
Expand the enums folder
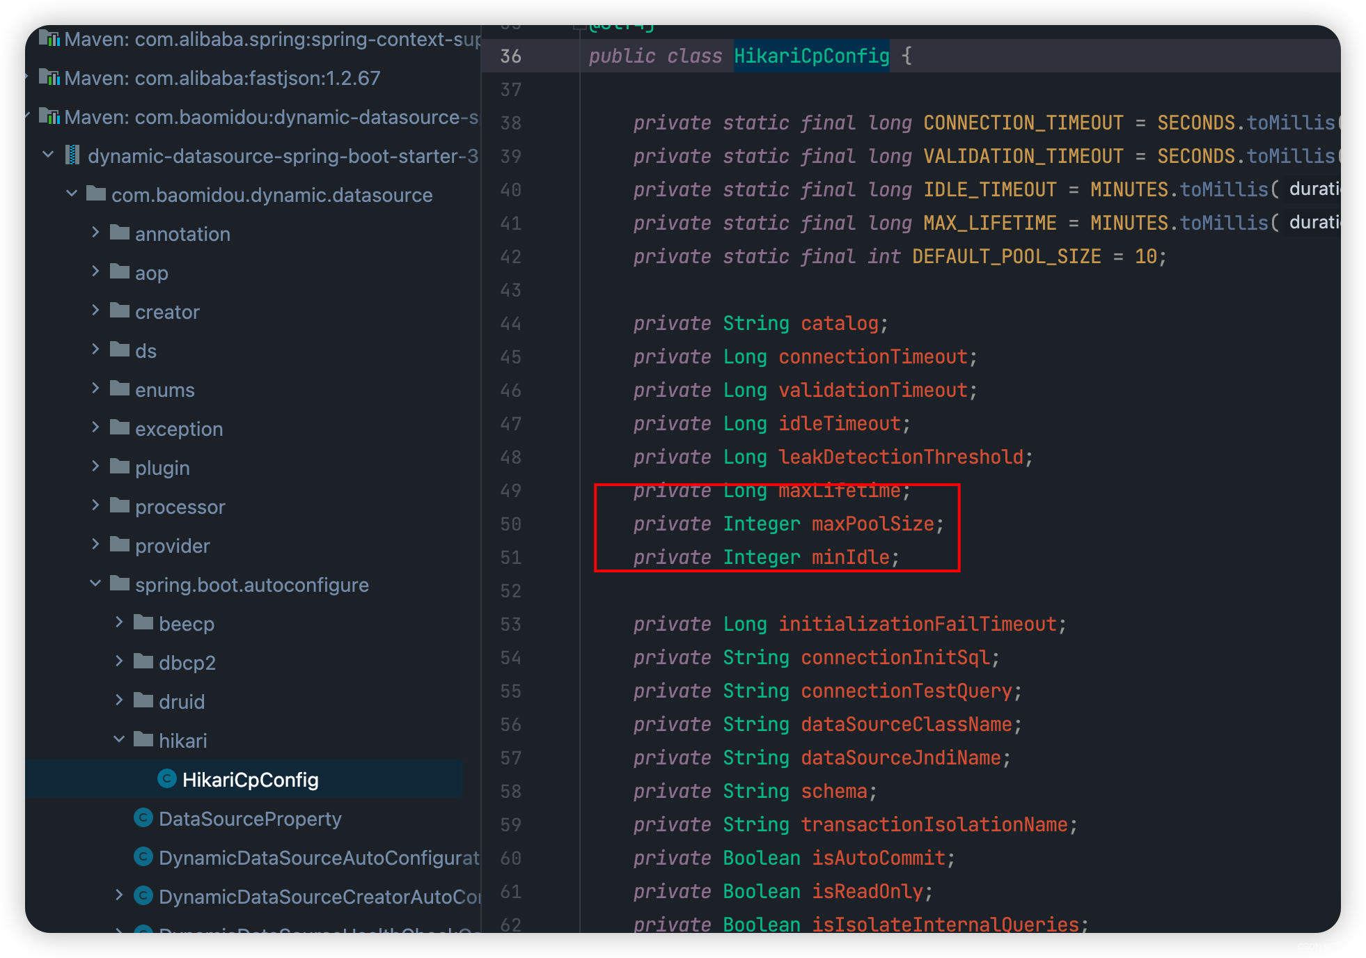(x=96, y=388)
